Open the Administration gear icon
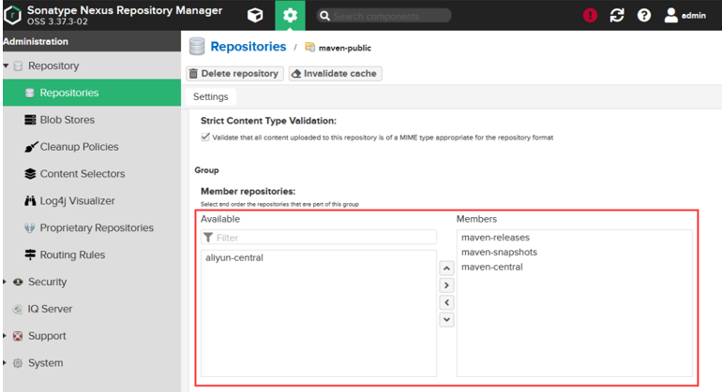Screen dimensions: 722x392 tap(290, 15)
